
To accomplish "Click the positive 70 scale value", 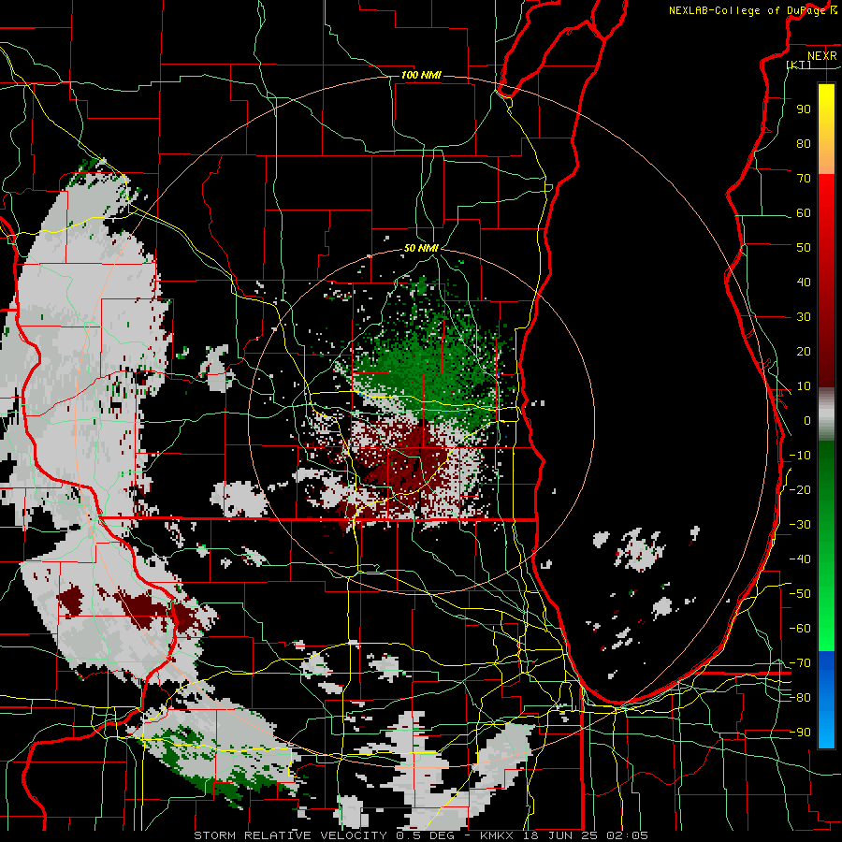I will [804, 179].
